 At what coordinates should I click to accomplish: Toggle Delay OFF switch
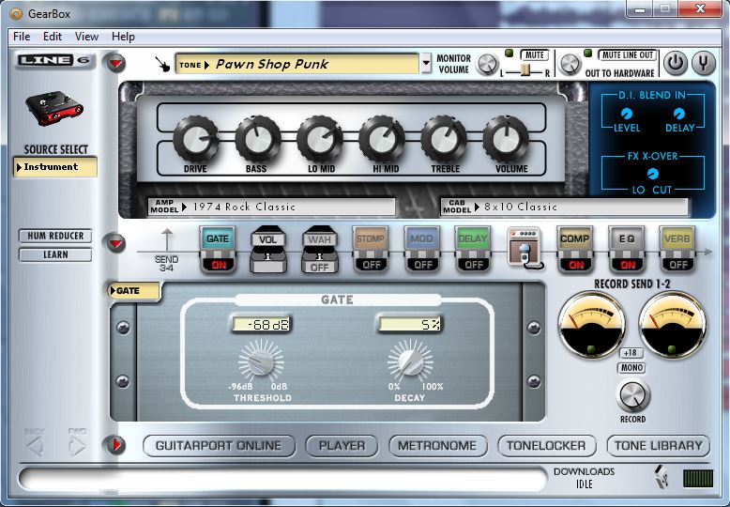(474, 265)
